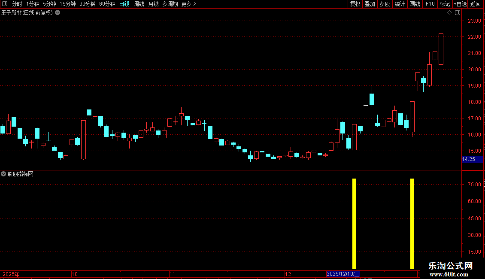Click the 标记 mark button
This screenshot has height=279, width=485.
point(445,4)
